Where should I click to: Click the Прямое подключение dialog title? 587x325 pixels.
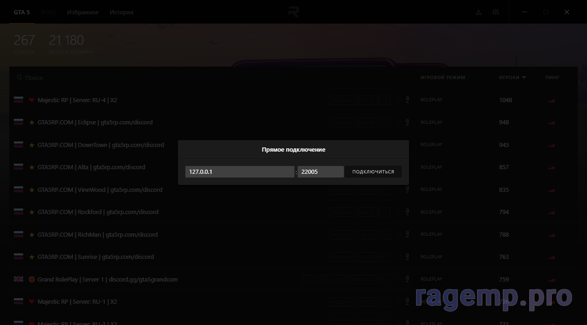(x=293, y=150)
